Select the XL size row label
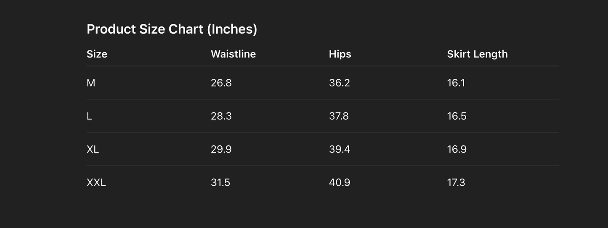Image resolution: width=608 pixels, height=228 pixels. click(x=93, y=149)
